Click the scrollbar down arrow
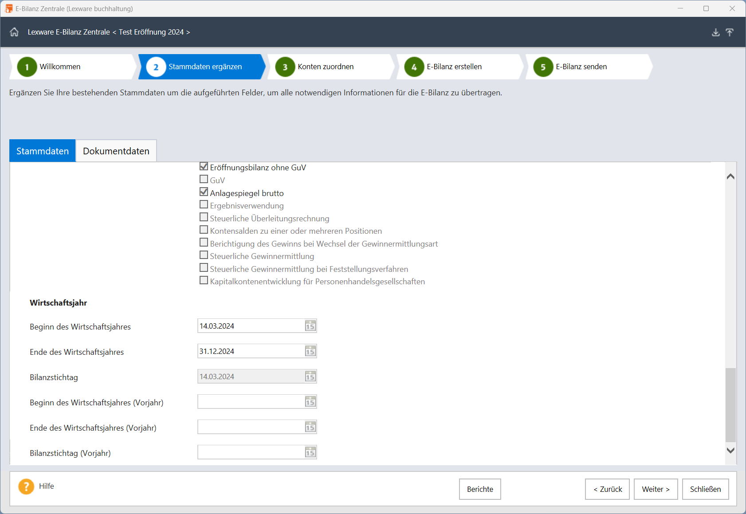Screen dimensions: 746x514 [x=730, y=450]
